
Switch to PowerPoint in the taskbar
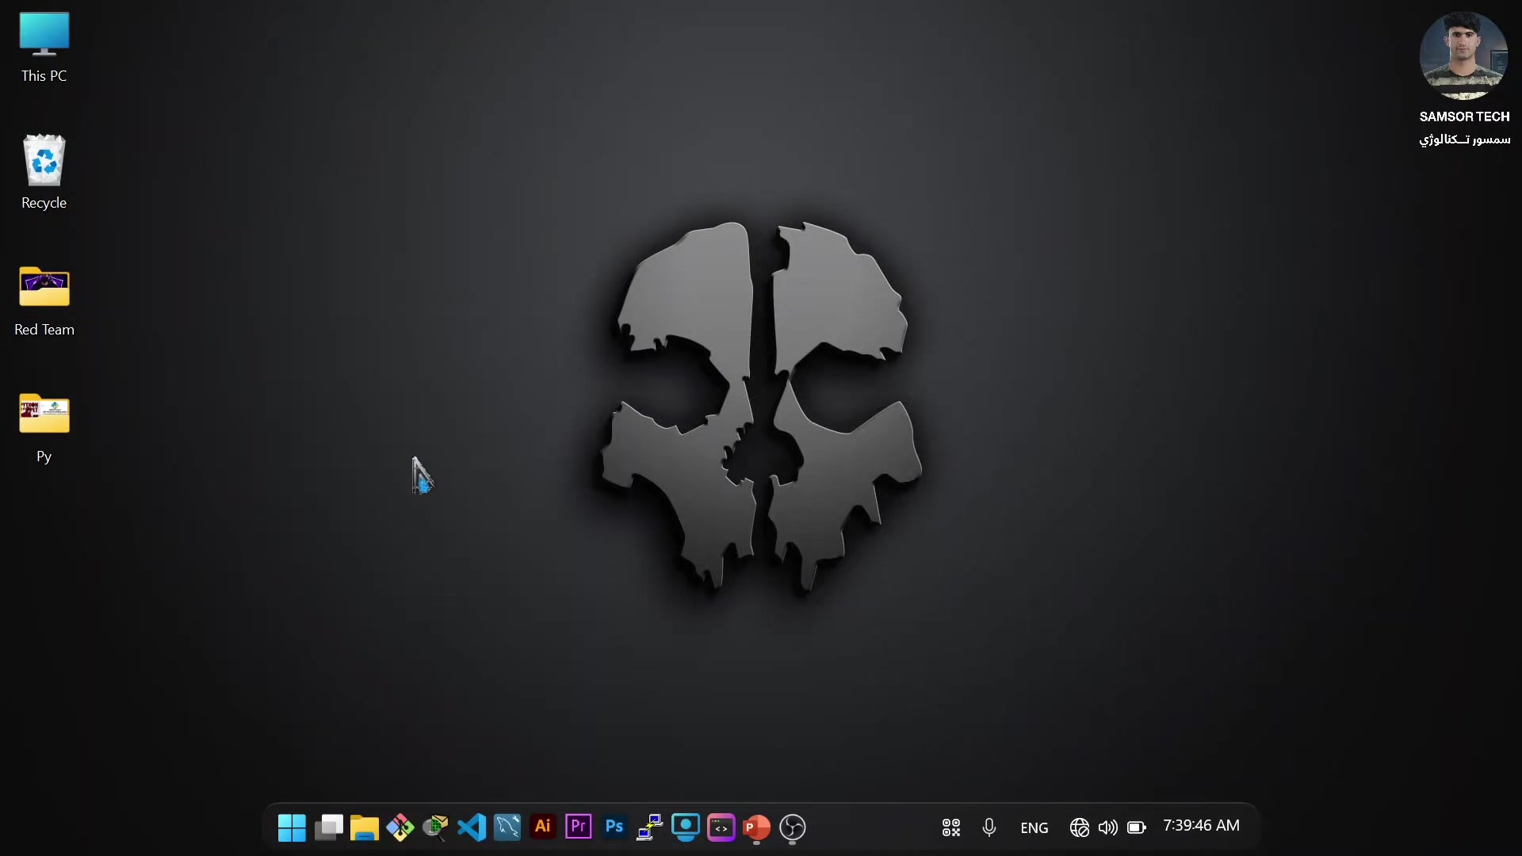click(x=757, y=827)
